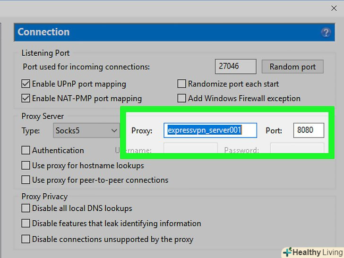
Task: Check Disable features that leak identifying information
Action: (x=26, y=224)
